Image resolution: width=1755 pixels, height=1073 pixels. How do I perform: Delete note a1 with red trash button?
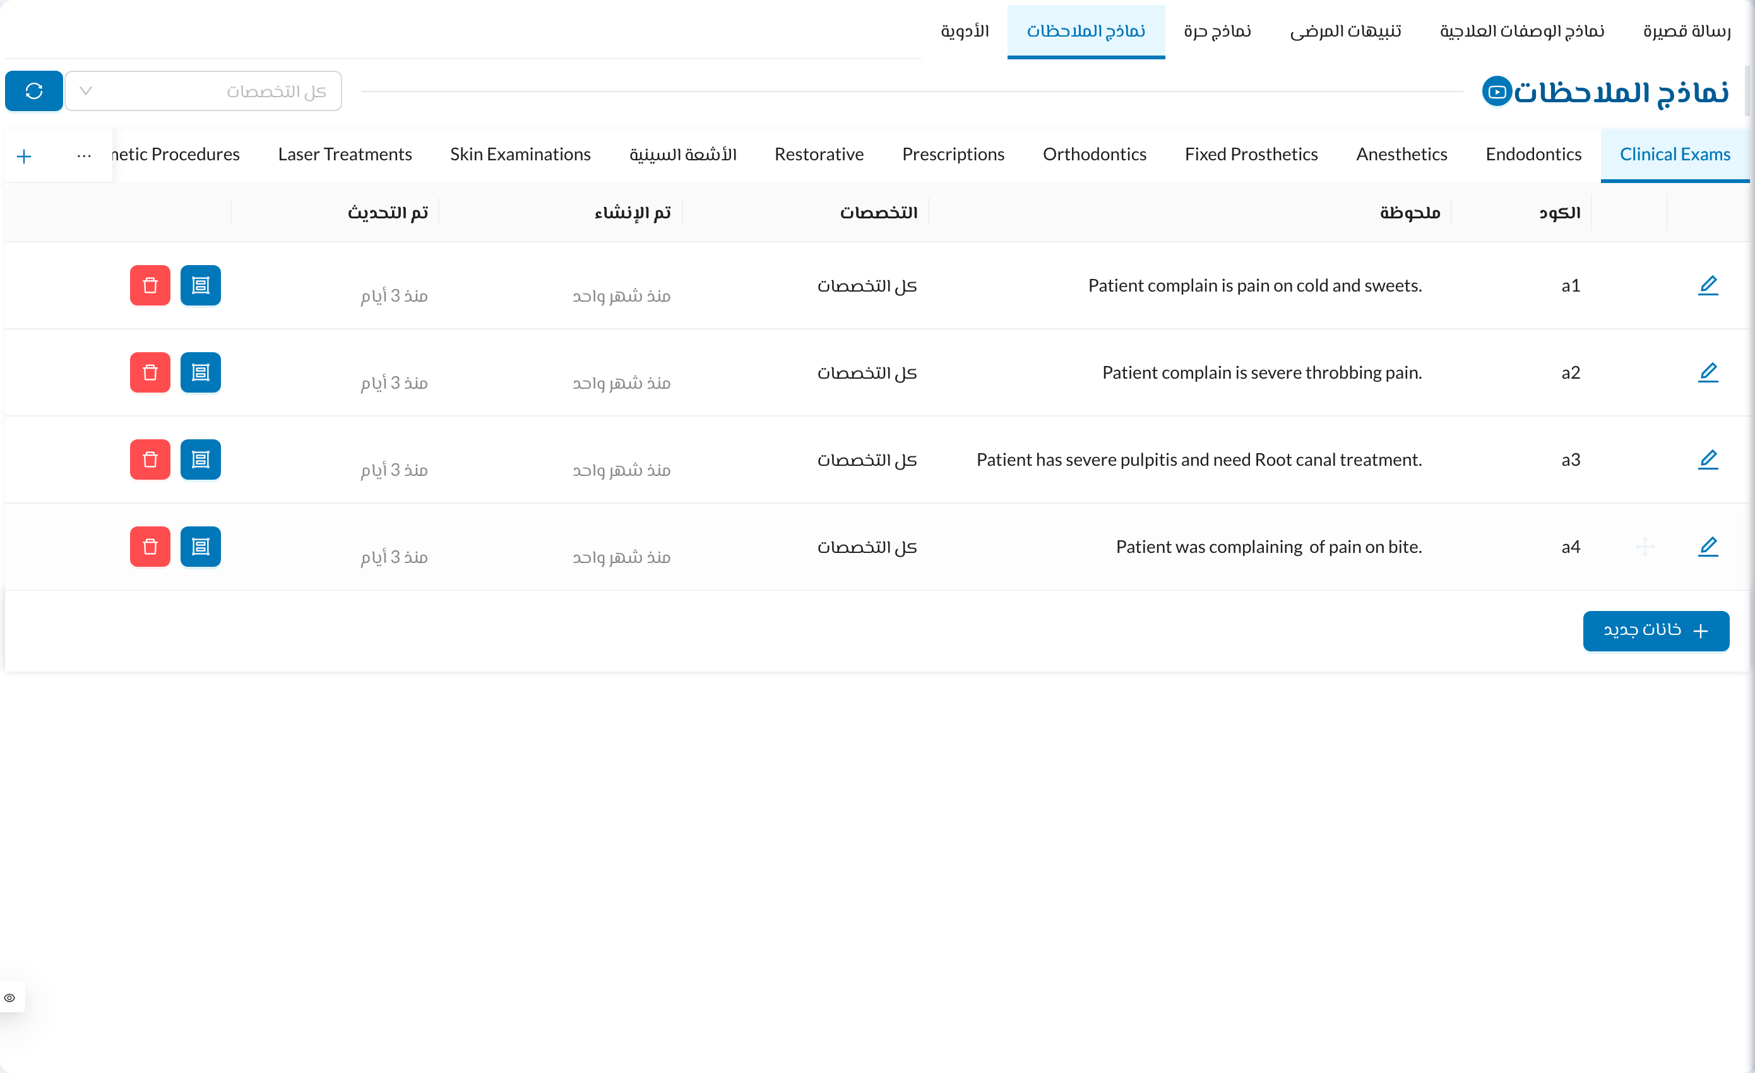[150, 285]
